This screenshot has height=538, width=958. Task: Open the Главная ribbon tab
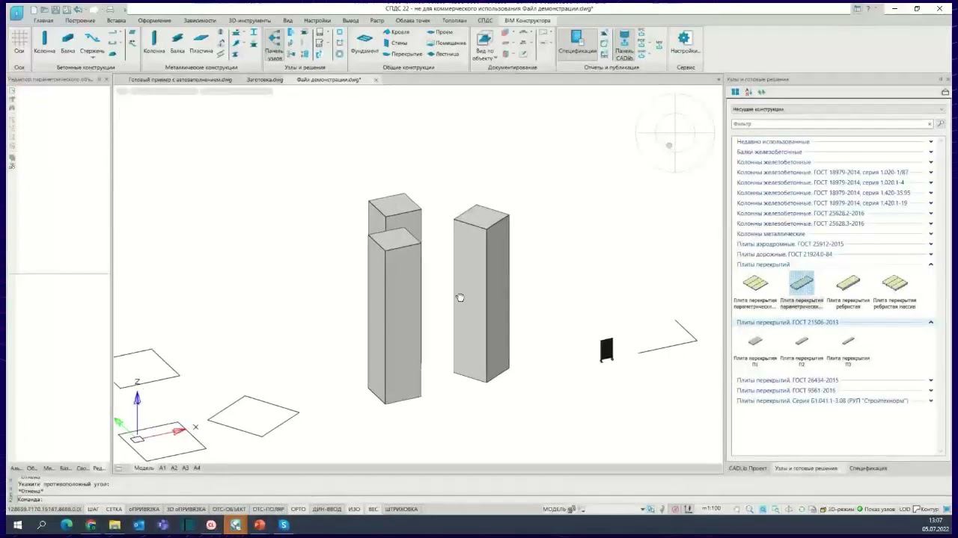[43, 20]
